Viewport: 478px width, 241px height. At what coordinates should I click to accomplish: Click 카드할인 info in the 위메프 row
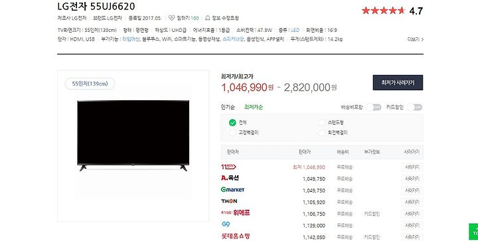pos(372,214)
